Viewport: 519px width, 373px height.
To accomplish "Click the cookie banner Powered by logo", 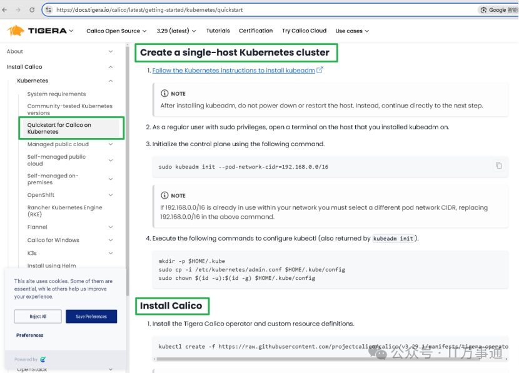I will 43,359.
